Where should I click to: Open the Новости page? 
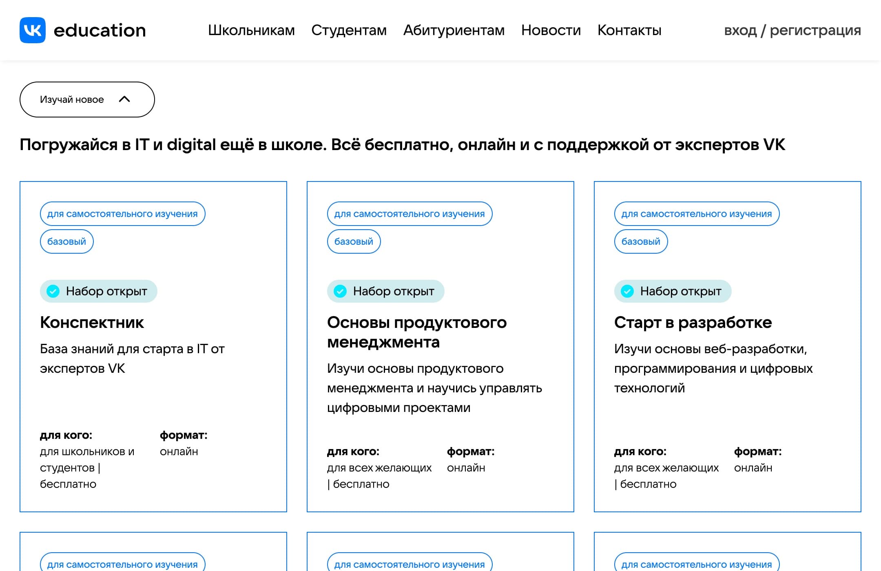coord(551,30)
